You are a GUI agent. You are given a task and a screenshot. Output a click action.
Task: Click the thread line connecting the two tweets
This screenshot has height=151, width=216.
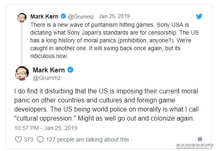pos(22,44)
